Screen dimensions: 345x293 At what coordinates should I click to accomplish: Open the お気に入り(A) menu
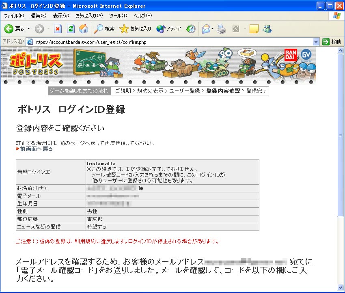89,16
